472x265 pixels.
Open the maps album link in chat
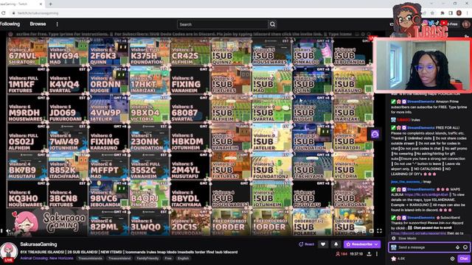(426, 194)
